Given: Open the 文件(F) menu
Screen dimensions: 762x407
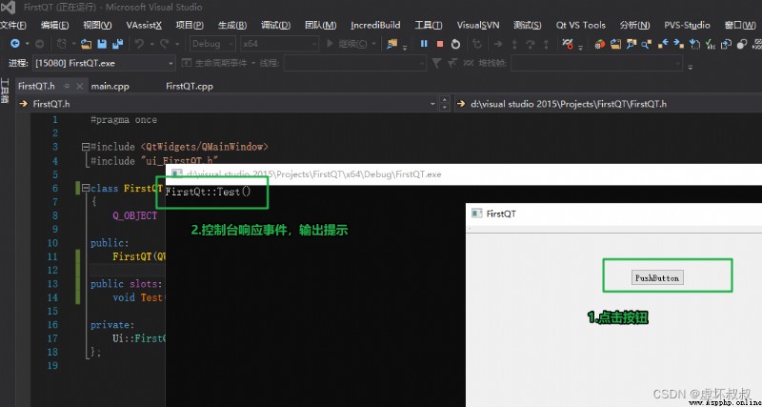Looking at the screenshot, I should click(x=13, y=26).
